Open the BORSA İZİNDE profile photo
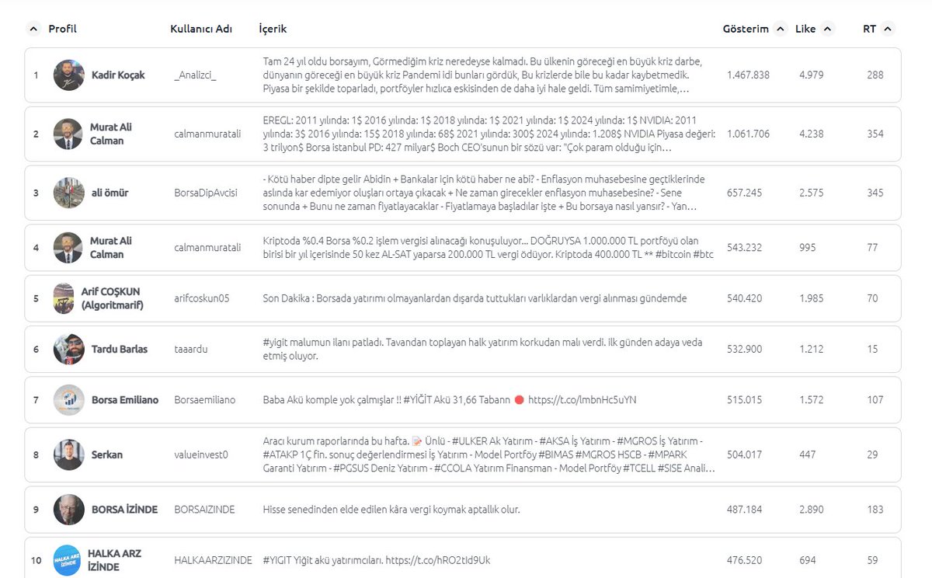 pos(69,509)
